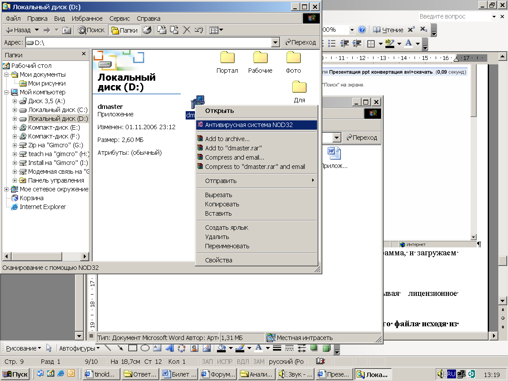Choose Compress and email...
This screenshot has height=381, width=508.
pyautogui.click(x=256, y=157)
